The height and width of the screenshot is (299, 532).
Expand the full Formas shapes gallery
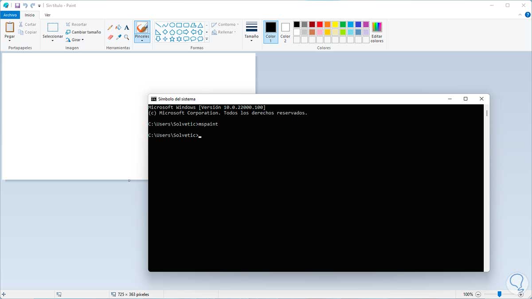[207, 39]
